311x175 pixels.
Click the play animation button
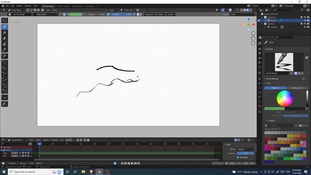132,163
